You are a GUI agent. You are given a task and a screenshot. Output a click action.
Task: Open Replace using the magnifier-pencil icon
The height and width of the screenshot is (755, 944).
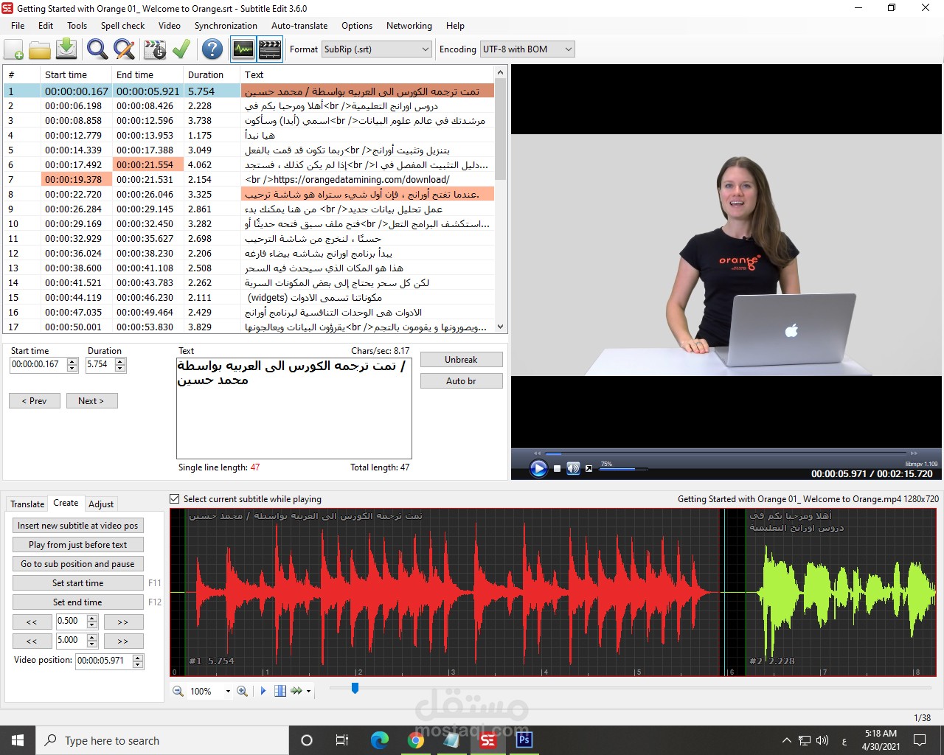click(x=124, y=49)
